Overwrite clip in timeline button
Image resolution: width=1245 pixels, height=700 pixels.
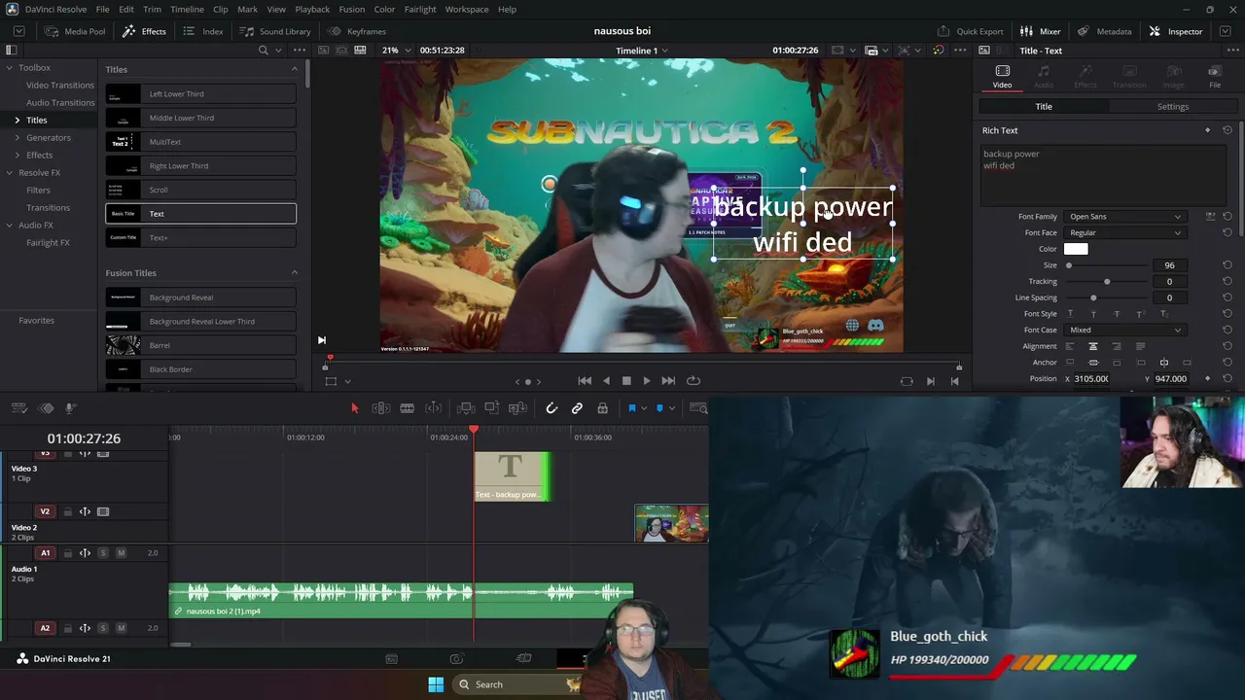[492, 408]
